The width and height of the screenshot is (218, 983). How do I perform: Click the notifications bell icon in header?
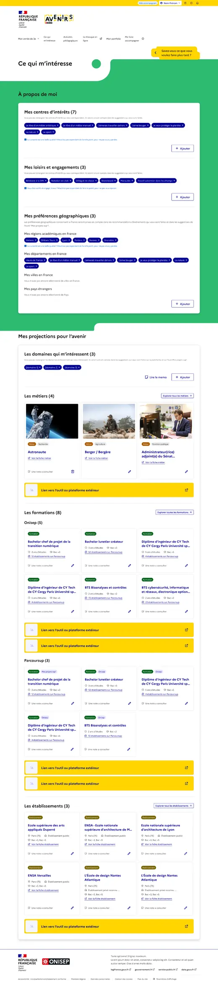[x=197, y=3]
